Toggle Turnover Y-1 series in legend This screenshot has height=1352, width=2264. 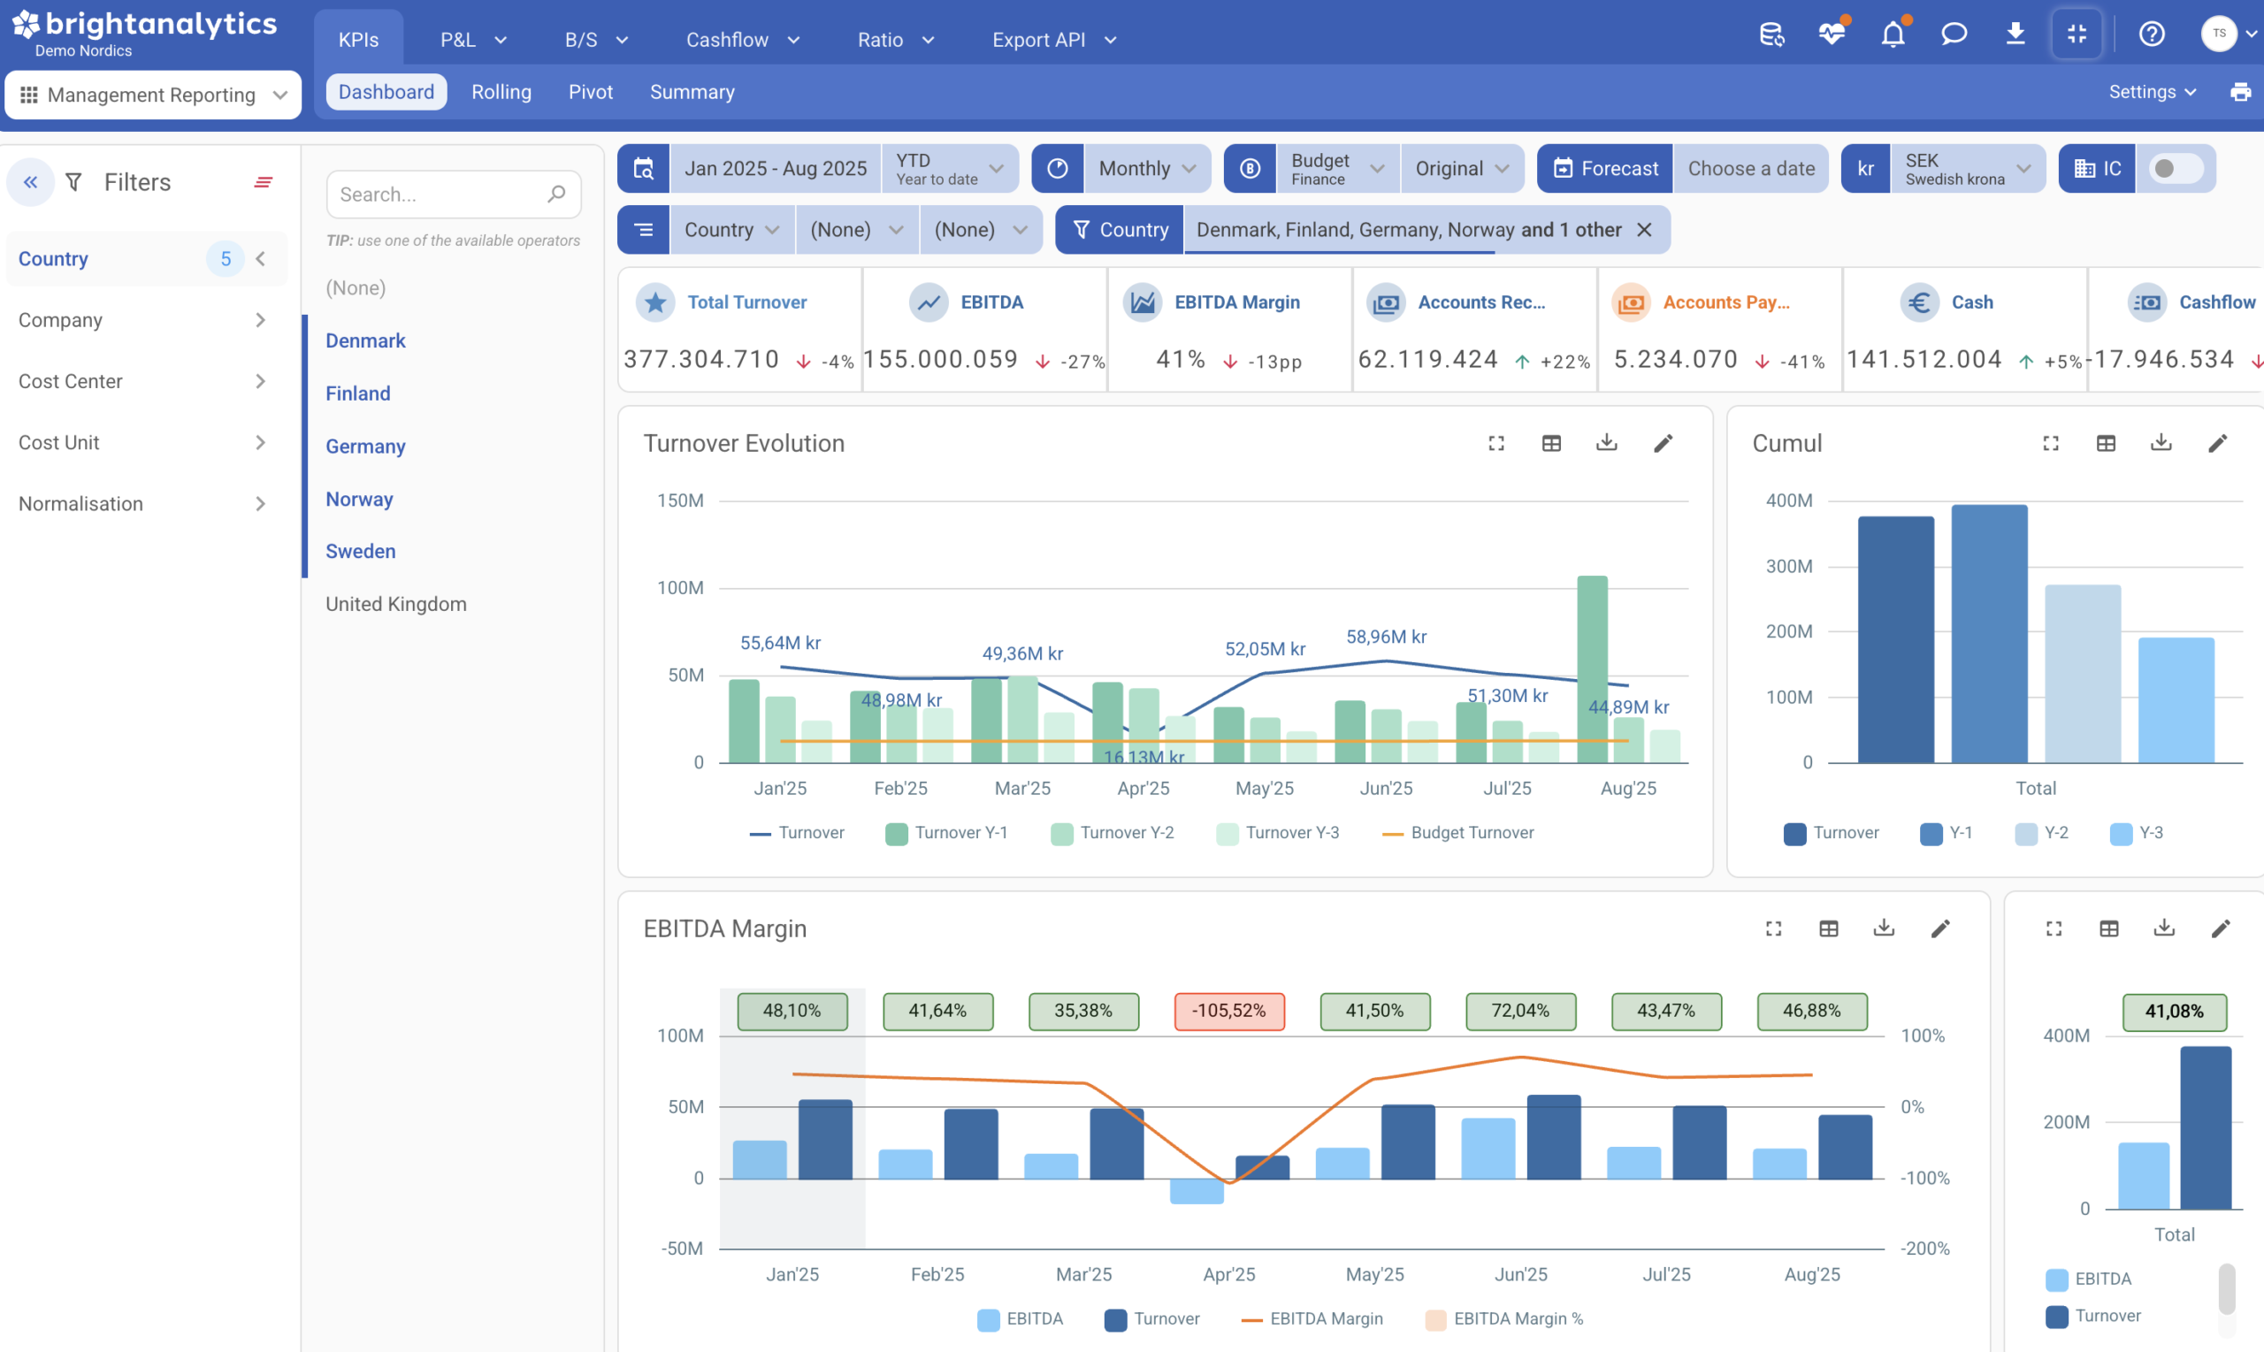pos(946,833)
